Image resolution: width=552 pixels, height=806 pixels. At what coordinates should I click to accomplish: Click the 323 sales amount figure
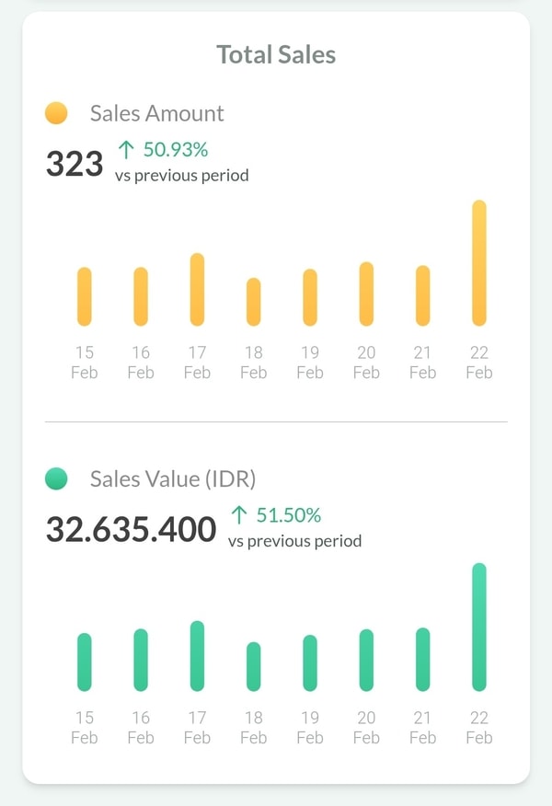75,164
